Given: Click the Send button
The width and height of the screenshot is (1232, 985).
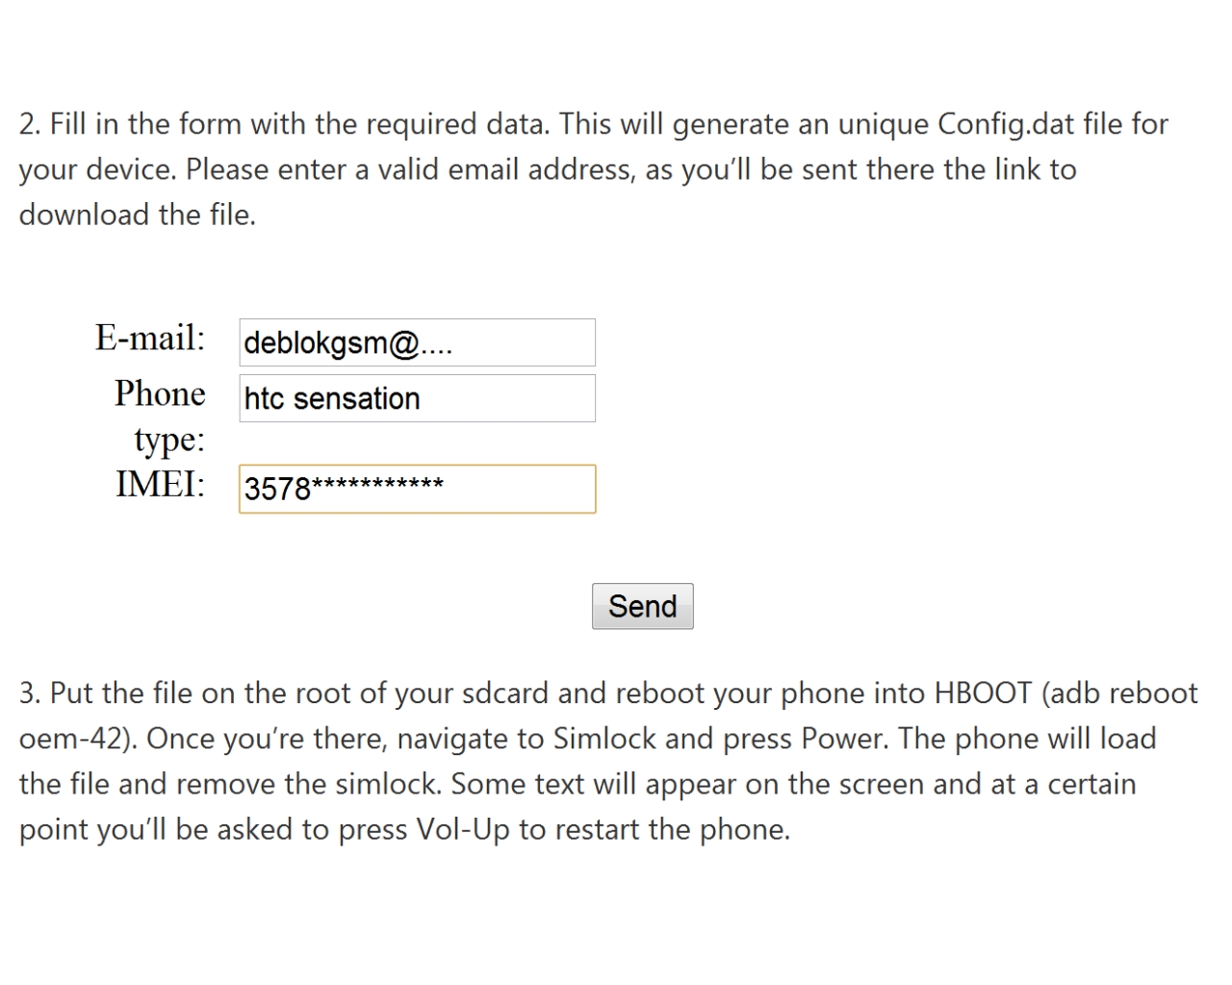Looking at the screenshot, I should 642,606.
